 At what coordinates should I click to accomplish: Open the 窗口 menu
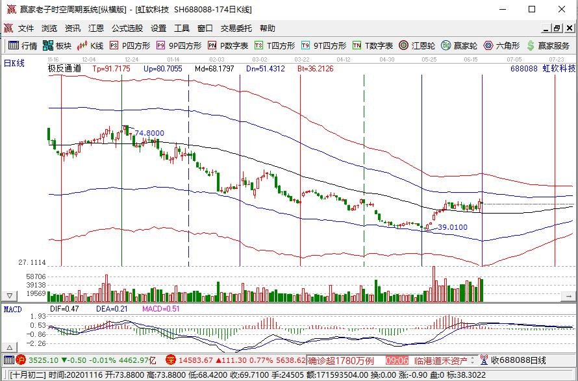[205, 29]
